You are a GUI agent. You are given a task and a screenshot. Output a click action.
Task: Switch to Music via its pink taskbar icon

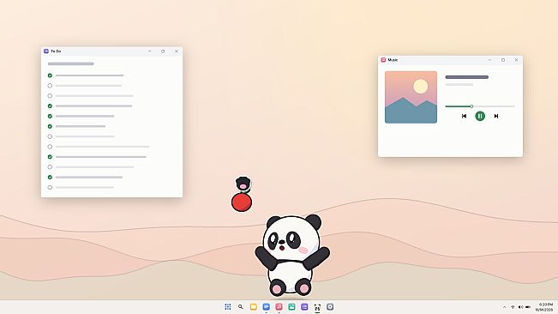pos(279,307)
